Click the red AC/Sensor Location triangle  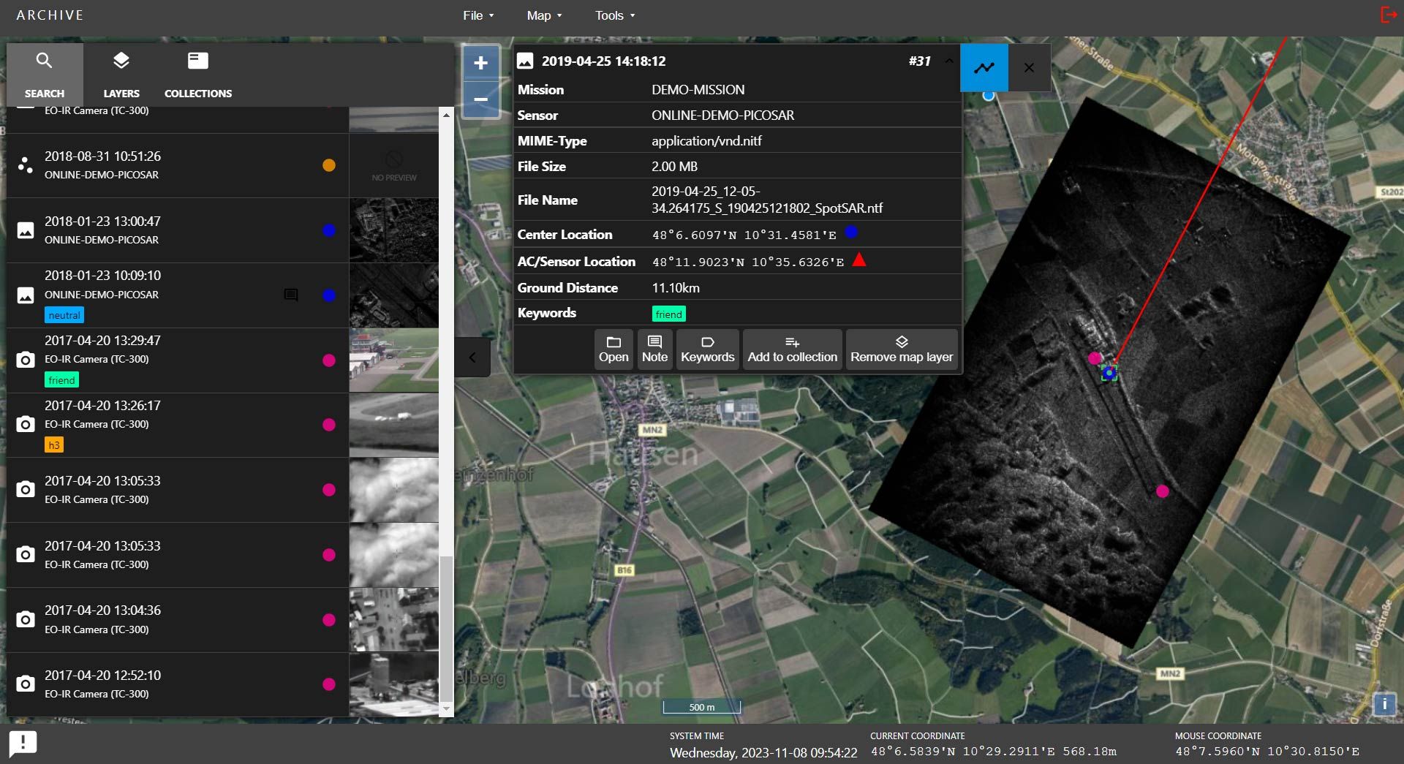(859, 260)
